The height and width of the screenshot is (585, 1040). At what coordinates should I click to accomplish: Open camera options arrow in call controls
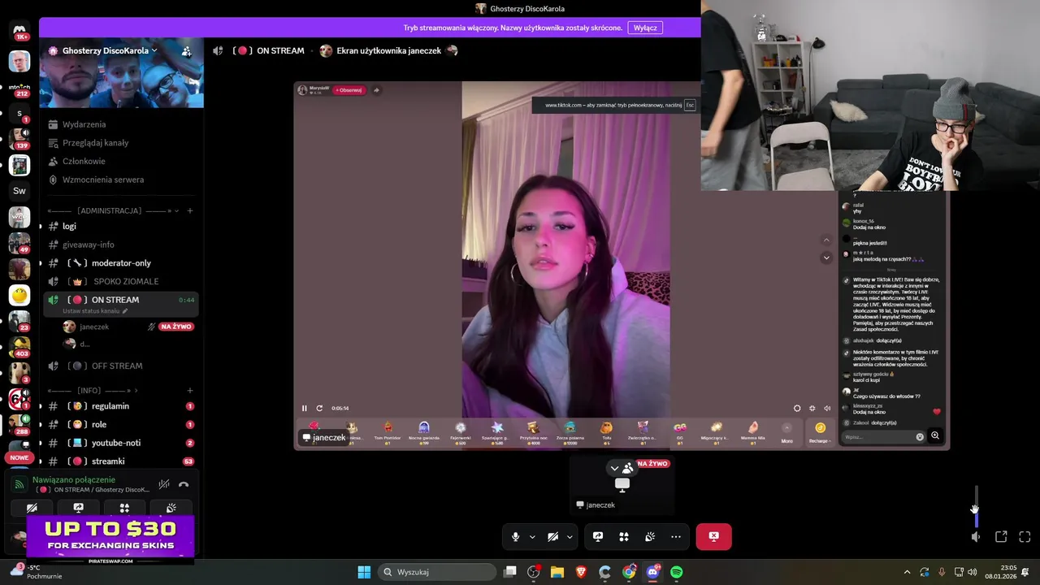[570, 537]
